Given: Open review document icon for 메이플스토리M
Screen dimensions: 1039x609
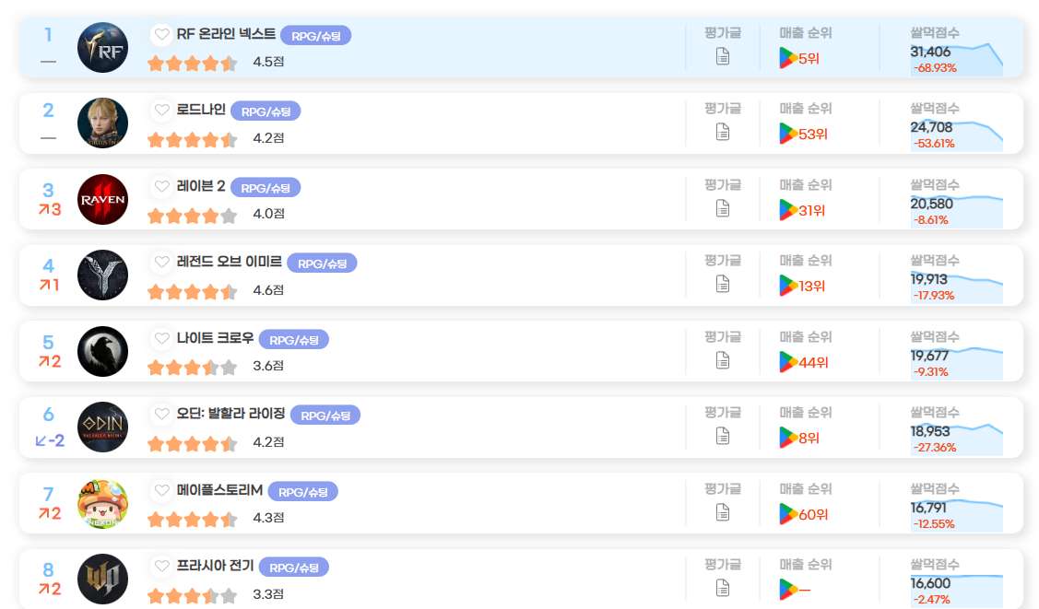Looking at the screenshot, I should 723,512.
